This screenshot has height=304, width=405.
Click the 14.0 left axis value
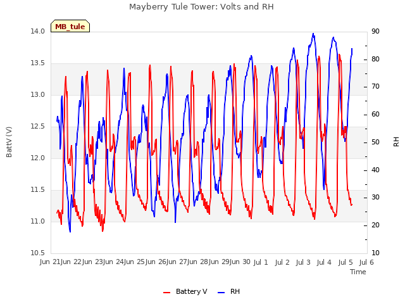click(x=38, y=32)
